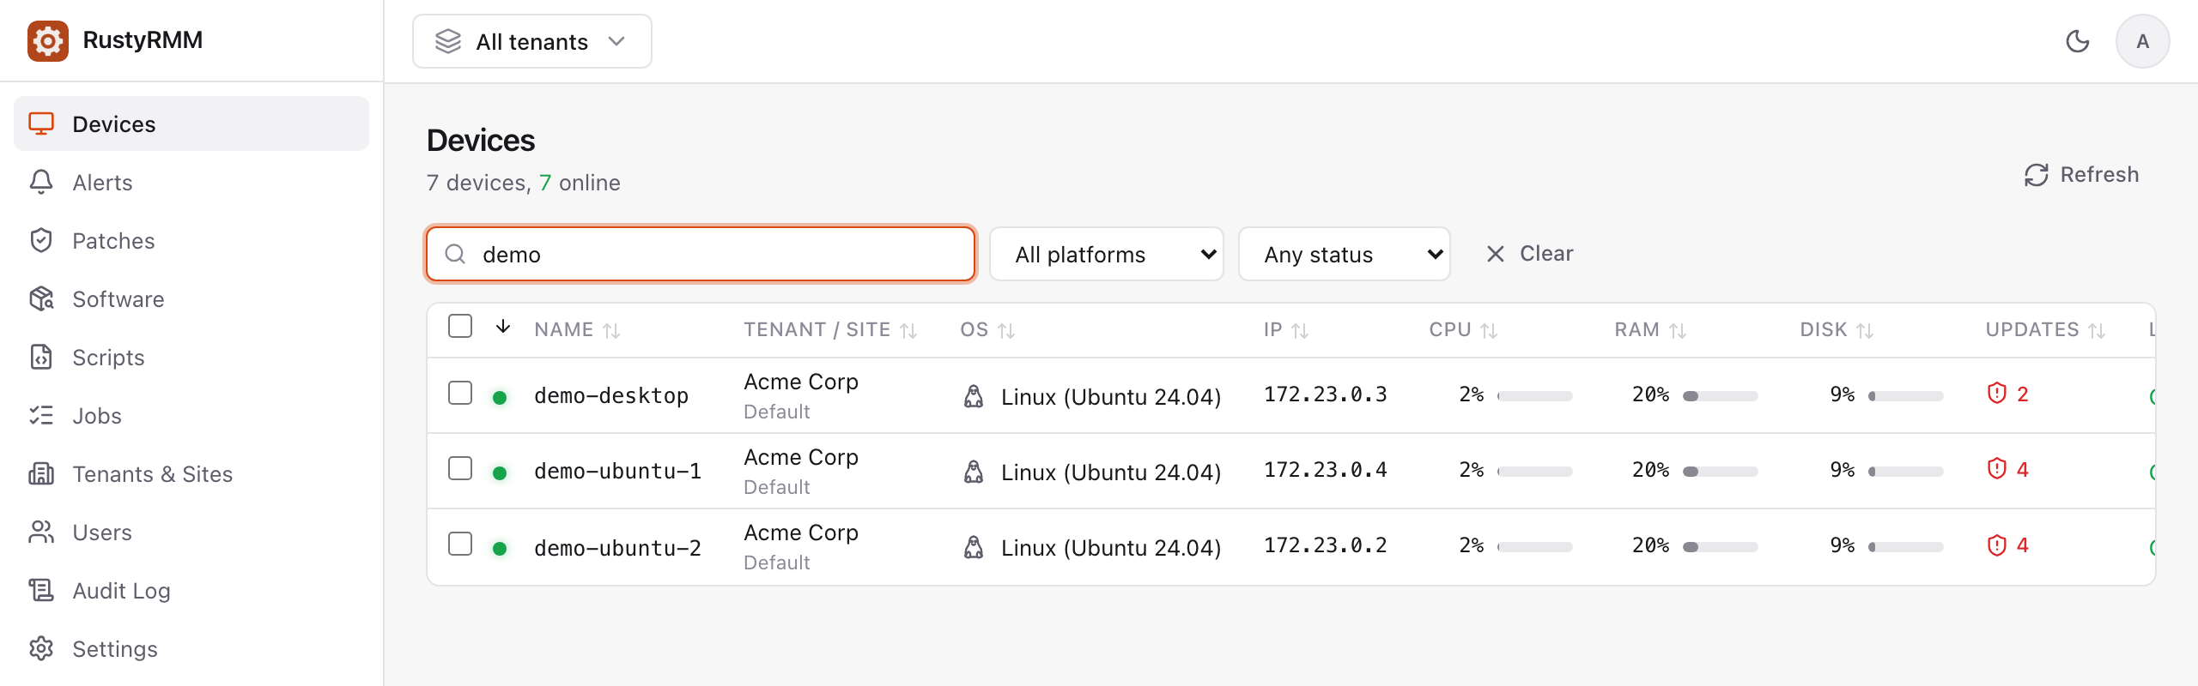Click the updates shield icon in demo-ubuntu-1 row
The height and width of the screenshot is (686, 2198).
click(x=1996, y=469)
